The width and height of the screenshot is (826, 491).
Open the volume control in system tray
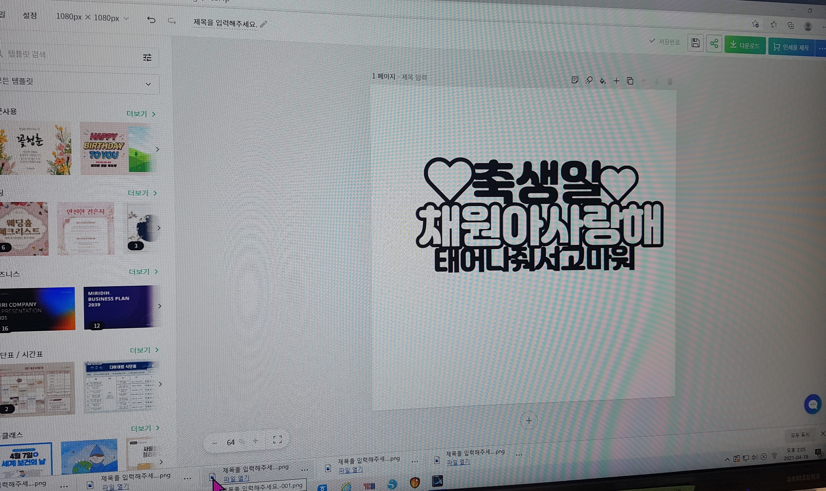click(x=754, y=457)
